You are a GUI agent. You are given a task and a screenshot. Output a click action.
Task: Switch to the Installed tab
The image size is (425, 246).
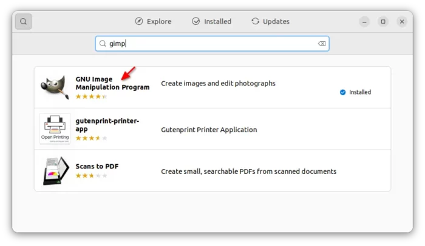coord(212,21)
